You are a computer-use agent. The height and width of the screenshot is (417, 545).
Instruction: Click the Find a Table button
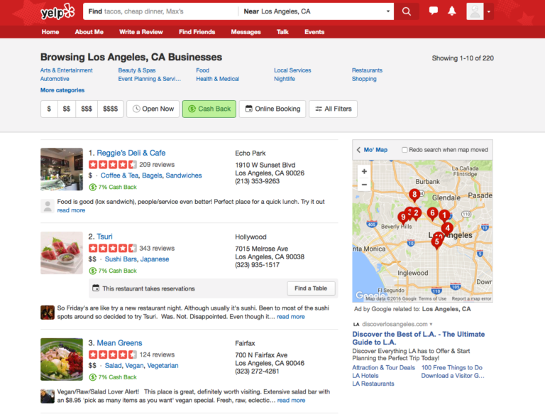pos(311,288)
